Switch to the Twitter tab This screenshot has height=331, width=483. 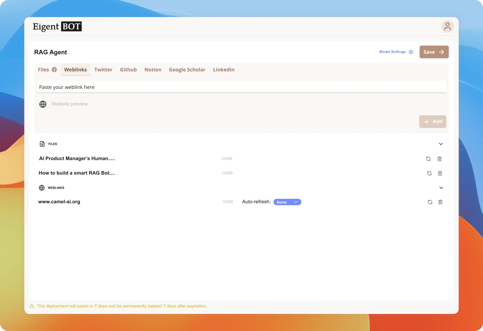103,70
